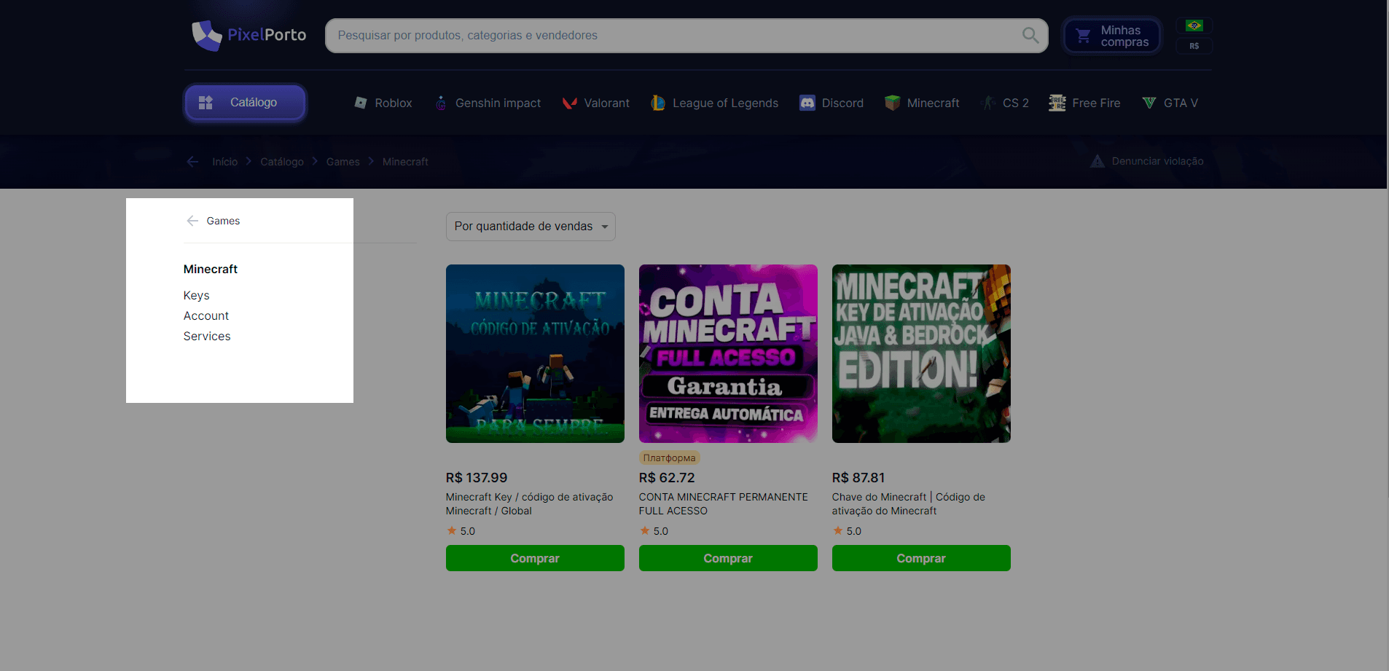Click the R$ 137.99 price
The height and width of the screenshot is (671, 1389).
click(x=477, y=478)
